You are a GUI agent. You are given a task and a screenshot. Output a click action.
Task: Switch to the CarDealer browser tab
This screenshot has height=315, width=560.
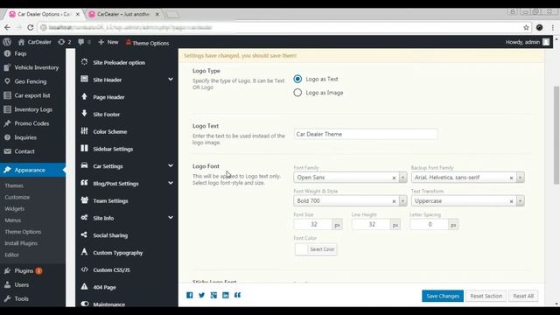click(123, 14)
